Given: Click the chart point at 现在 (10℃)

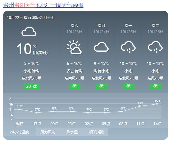Looking at the screenshot, I should pyautogui.click(x=19, y=109).
